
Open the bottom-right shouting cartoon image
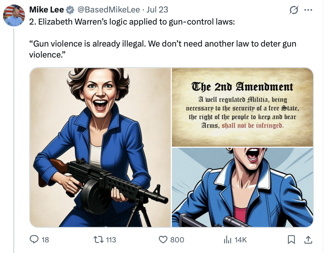pos(243,187)
